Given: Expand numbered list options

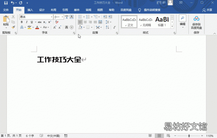Looking at the screenshot, I should 92,17.
